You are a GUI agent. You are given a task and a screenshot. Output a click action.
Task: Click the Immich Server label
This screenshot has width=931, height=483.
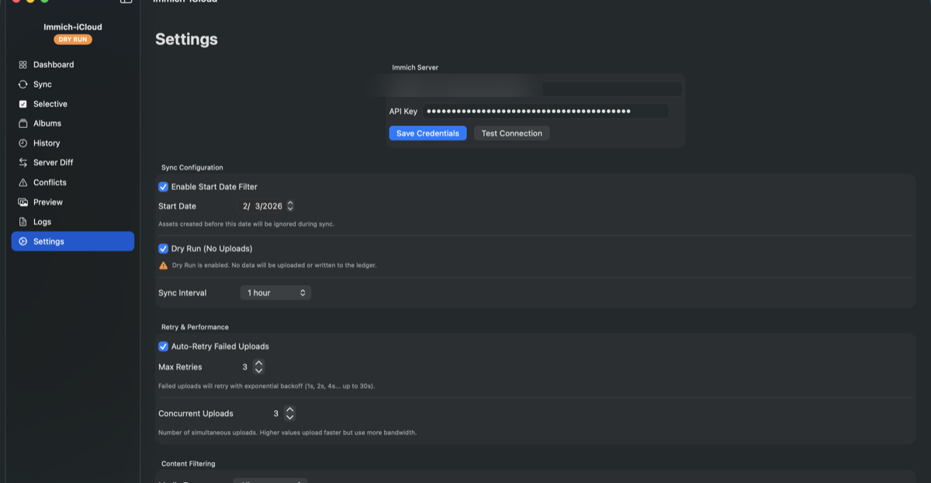click(415, 67)
